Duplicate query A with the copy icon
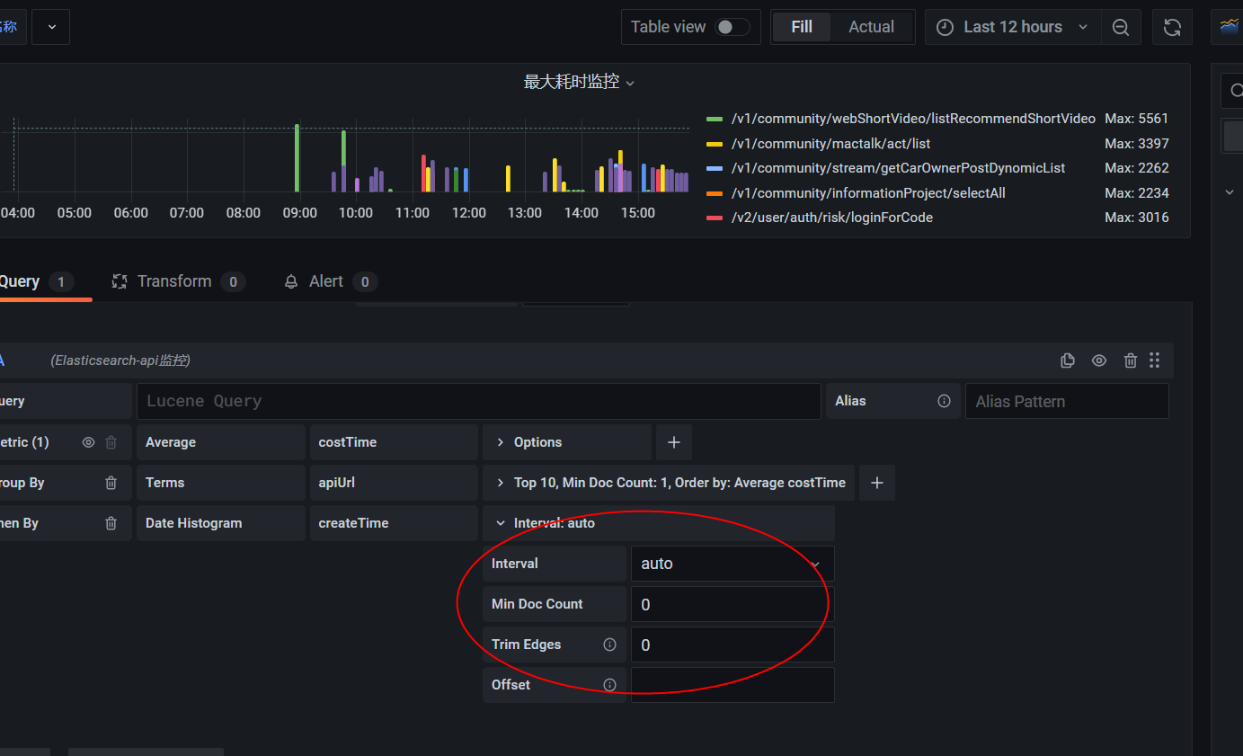 (1068, 360)
